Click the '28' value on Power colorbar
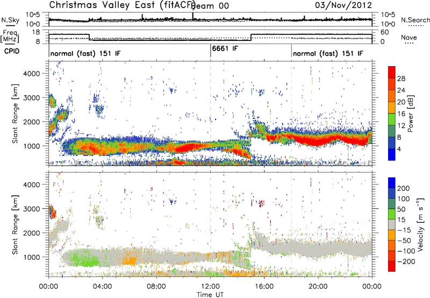The image size is (430, 298). [x=401, y=79]
